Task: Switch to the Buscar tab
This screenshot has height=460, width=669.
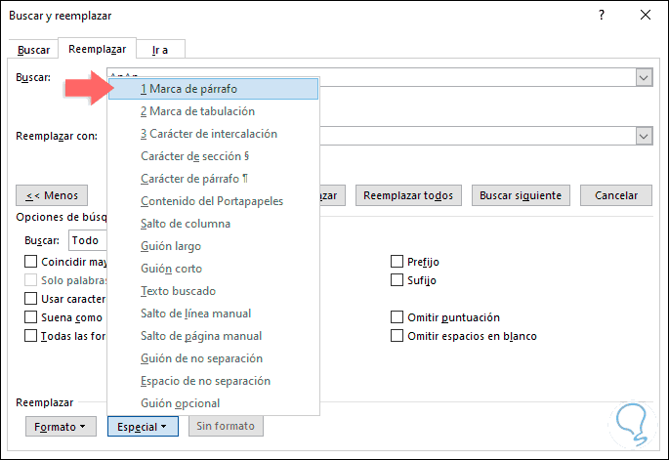Action: coord(33,49)
